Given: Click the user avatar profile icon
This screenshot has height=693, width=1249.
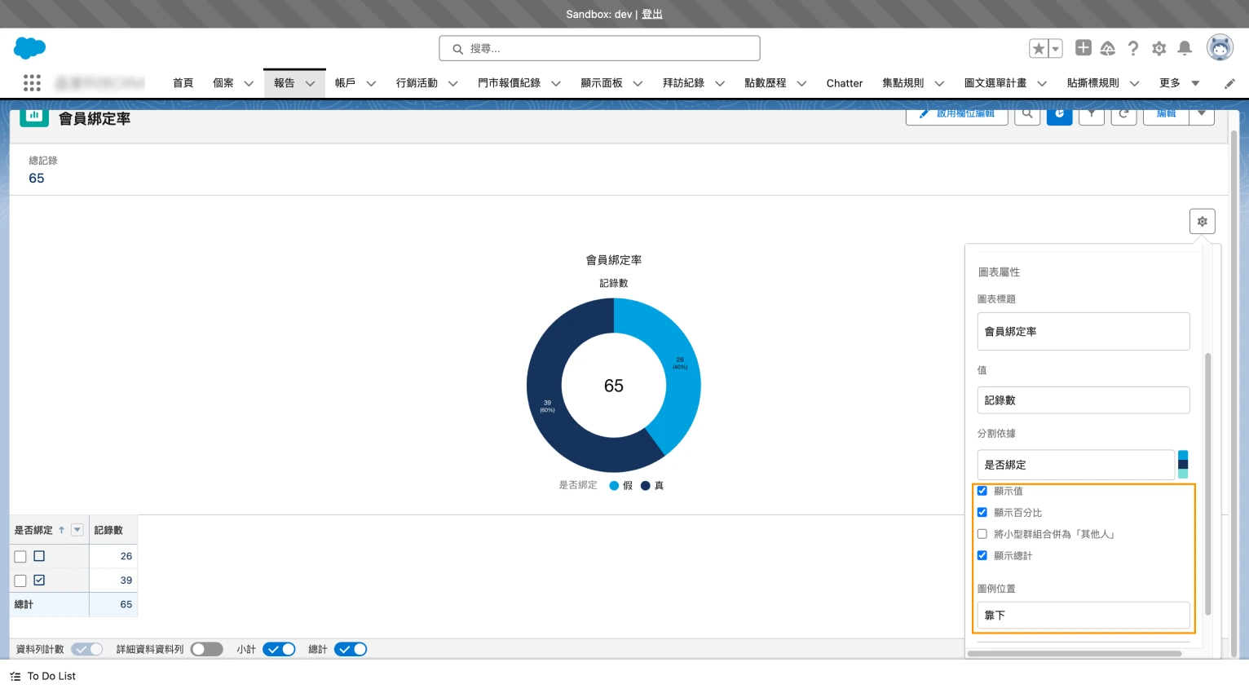Looking at the screenshot, I should click(1220, 48).
